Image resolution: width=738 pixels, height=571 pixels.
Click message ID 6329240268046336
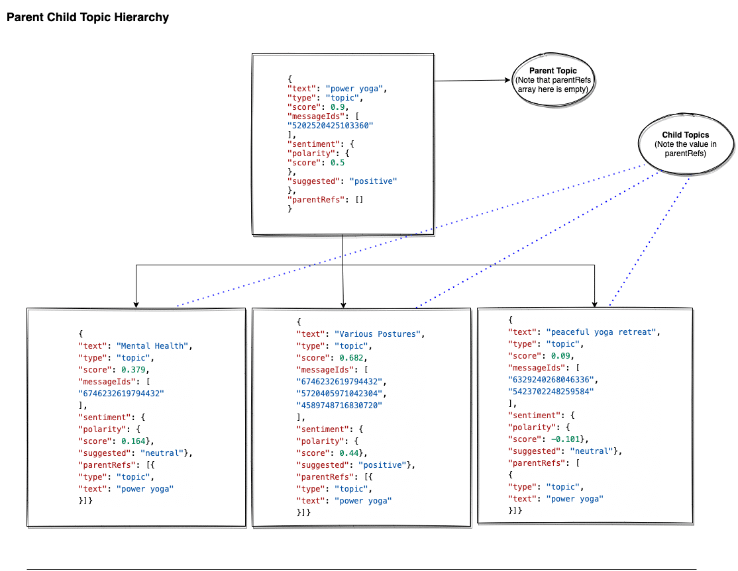pos(551,380)
